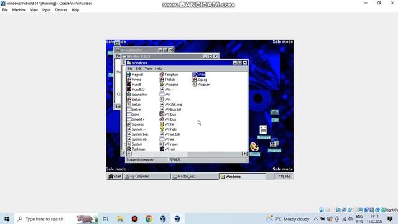This screenshot has height=224, width=398.
Task: Select the Rundll file icon
Action: coord(129,85)
